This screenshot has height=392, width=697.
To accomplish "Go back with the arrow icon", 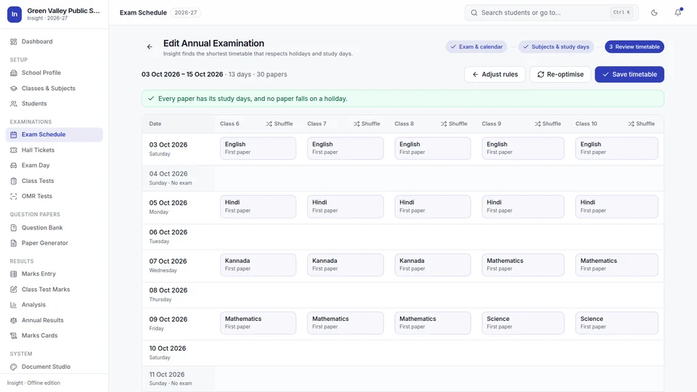I will click(150, 46).
